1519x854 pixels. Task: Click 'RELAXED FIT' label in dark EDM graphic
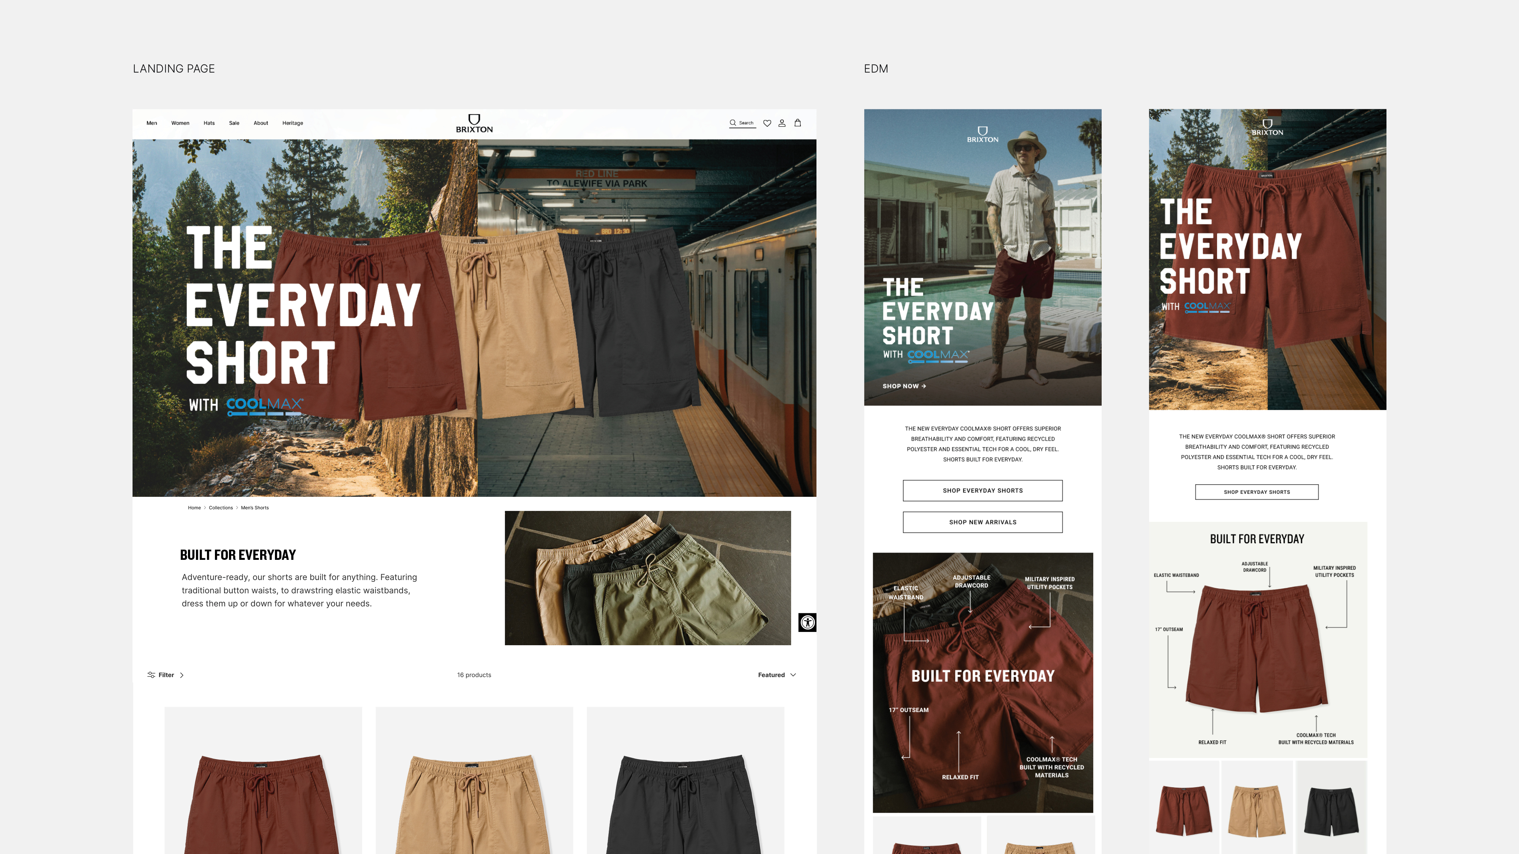pyautogui.click(x=960, y=777)
